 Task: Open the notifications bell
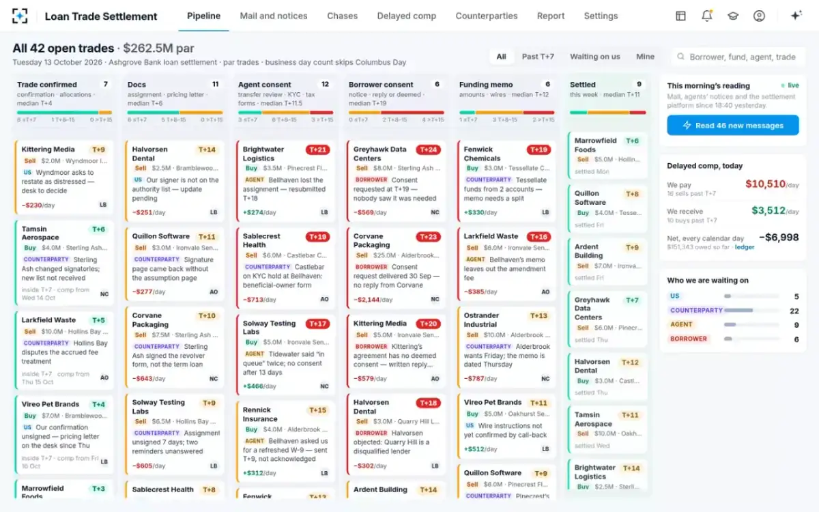(706, 16)
